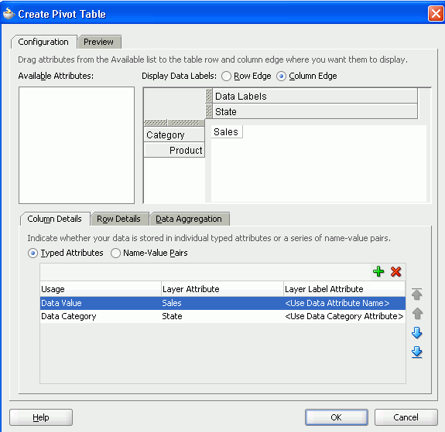Open the Row Details tab
Image resolution: width=445 pixels, height=432 pixels.
point(118,219)
